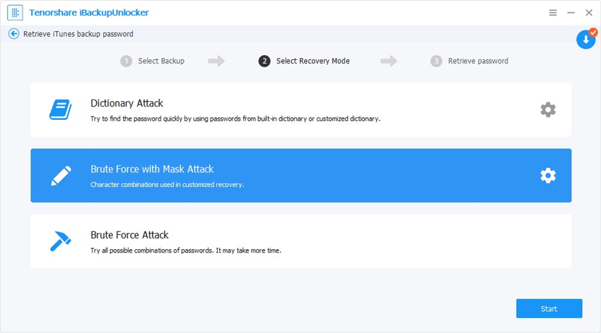Open Brute Force with Mask settings gear
The height and width of the screenshot is (333, 601).
coord(548,176)
